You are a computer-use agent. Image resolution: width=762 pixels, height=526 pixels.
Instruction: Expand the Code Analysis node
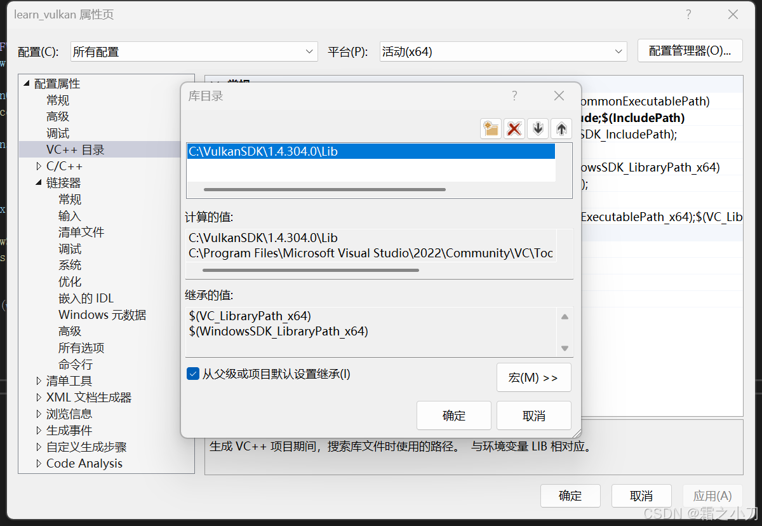pos(37,463)
